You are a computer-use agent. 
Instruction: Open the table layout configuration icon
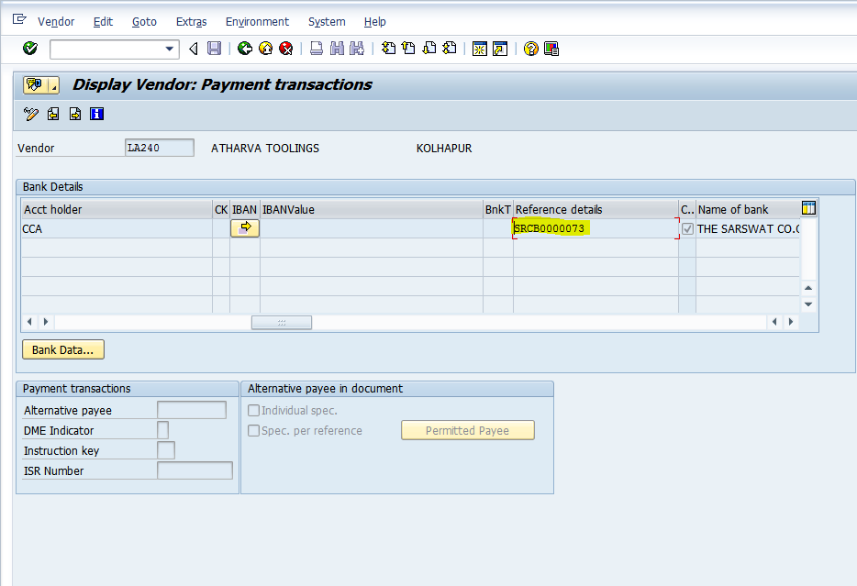point(807,208)
